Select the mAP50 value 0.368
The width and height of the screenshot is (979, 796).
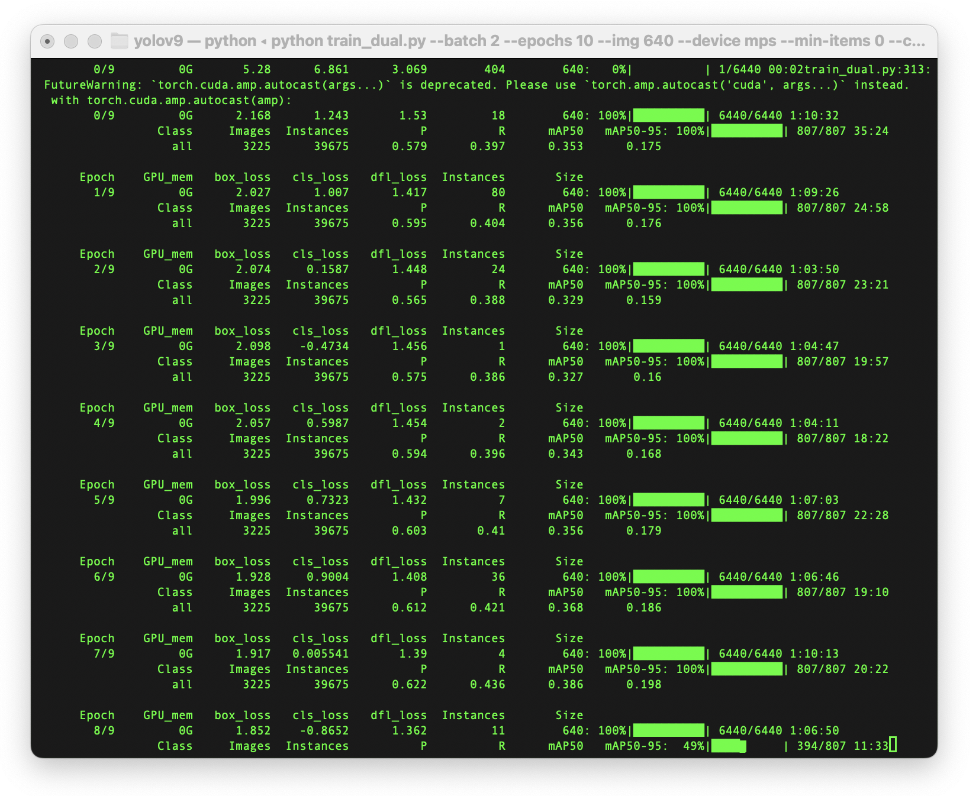[566, 607]
